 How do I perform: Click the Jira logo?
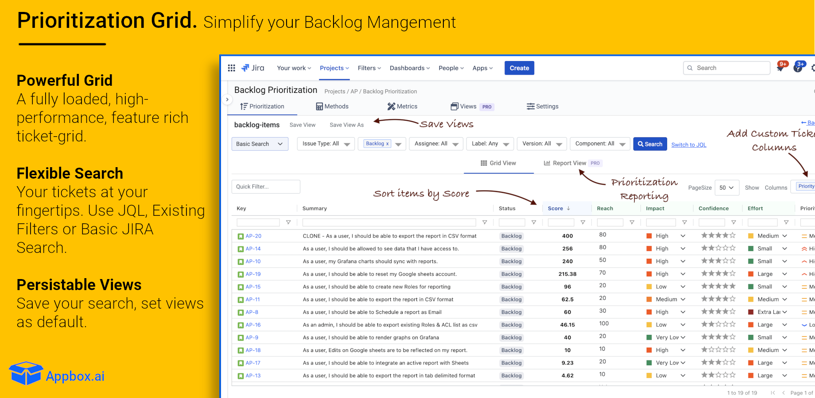tap(253, 68)
